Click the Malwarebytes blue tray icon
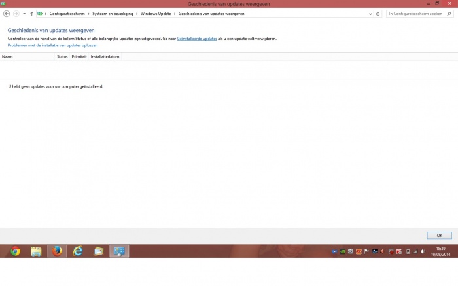 334,251
